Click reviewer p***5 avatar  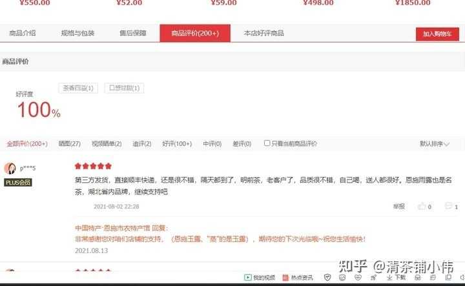[x=10, y=169]
